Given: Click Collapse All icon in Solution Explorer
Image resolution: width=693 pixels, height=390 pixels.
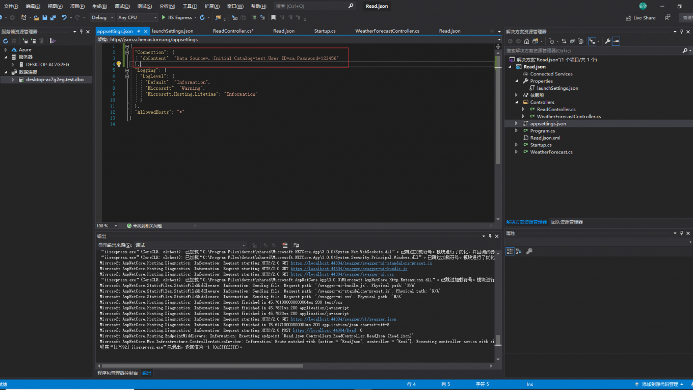Looking at the screenshot, I should [573, 41].
